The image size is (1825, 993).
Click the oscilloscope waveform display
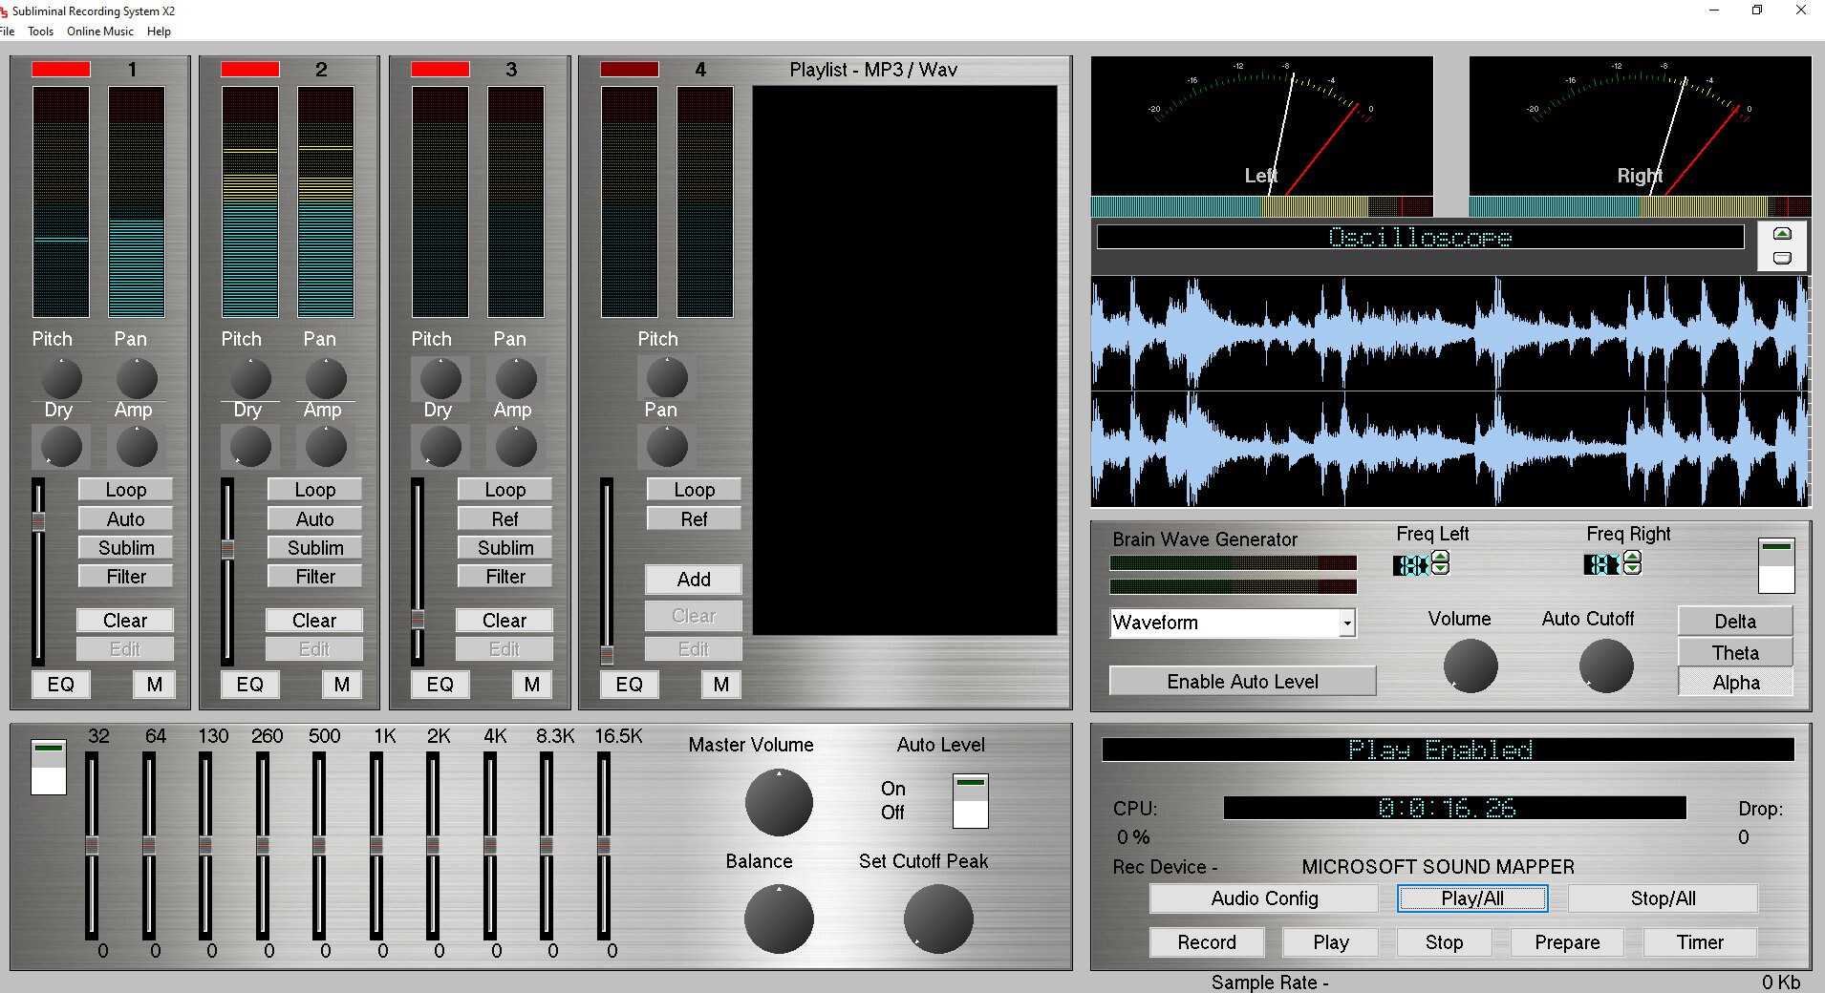coord(1450,391)
